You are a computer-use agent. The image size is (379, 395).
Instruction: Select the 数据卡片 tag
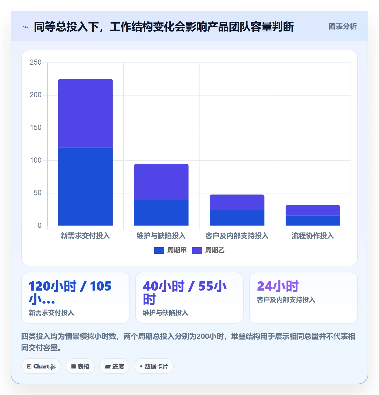tap(154, 366)
